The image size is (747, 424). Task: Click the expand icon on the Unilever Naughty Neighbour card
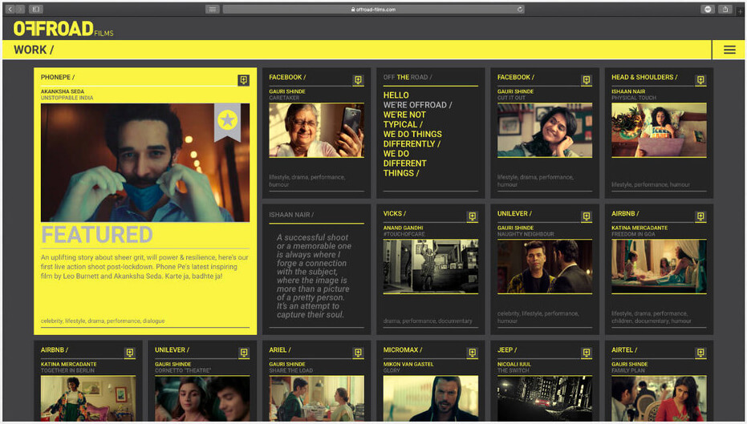tap(587, 216)
